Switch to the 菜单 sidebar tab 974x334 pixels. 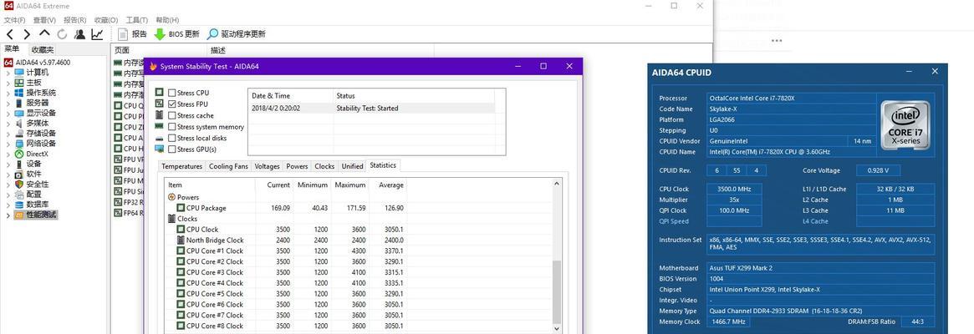(x=12, y=49)
